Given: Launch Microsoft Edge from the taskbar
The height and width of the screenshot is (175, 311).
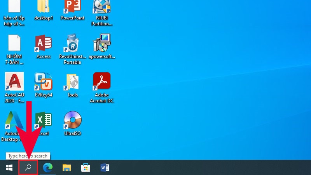Looking at the screenshot, I should [x=48, y=168].
